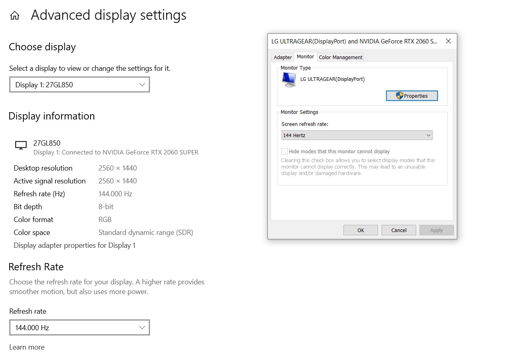Click the Display information heading
The width and height of the screenshot is (528, 360).
click(x=51, y=116)
